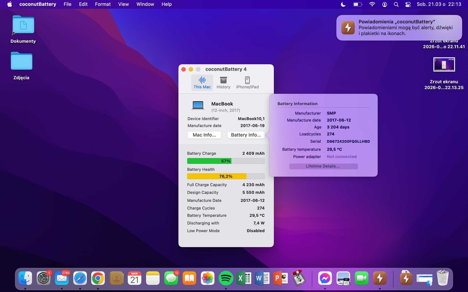The image size is (468, 292).
Task: Open System Preferences from the Dock
Action: click(x=44, y=278)
